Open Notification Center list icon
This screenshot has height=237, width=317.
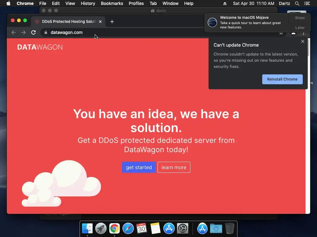(307, 3)
